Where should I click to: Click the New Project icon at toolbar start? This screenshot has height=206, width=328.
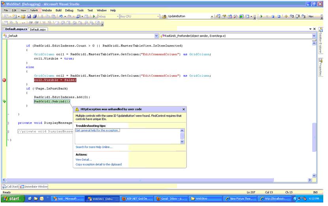(x=6, y=16)
